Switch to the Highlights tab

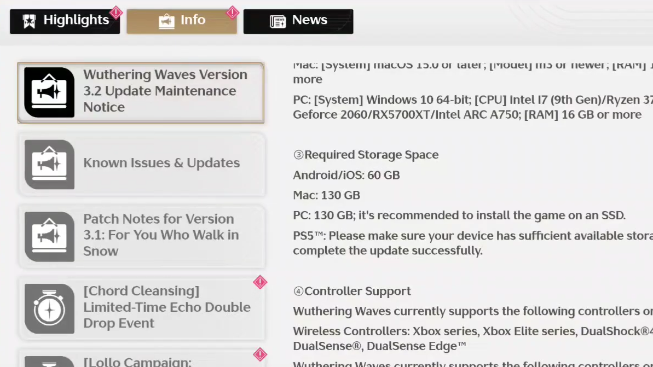(x=76, y=20)
